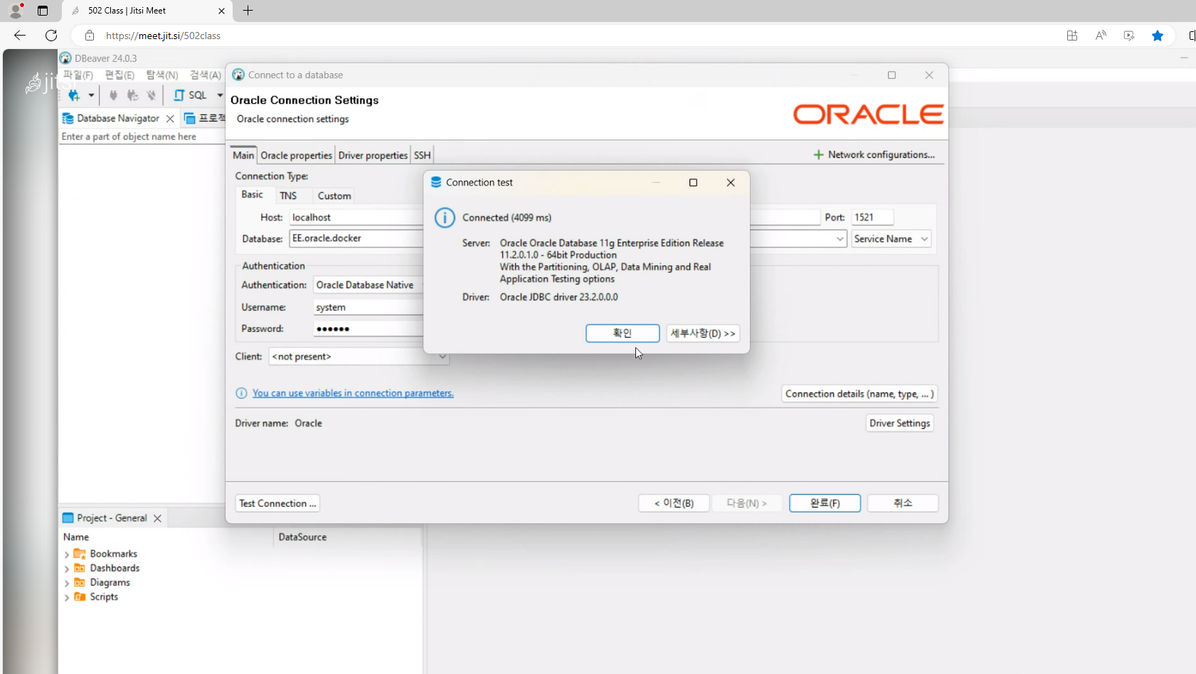Screen dimensions: 1196x674
Task: Open the Client dropdown
Action: click(x=359, y=356)
